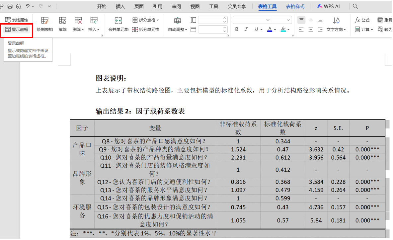Select the 引用 tab
Screen dimensions: 393x240
point(158,7)
